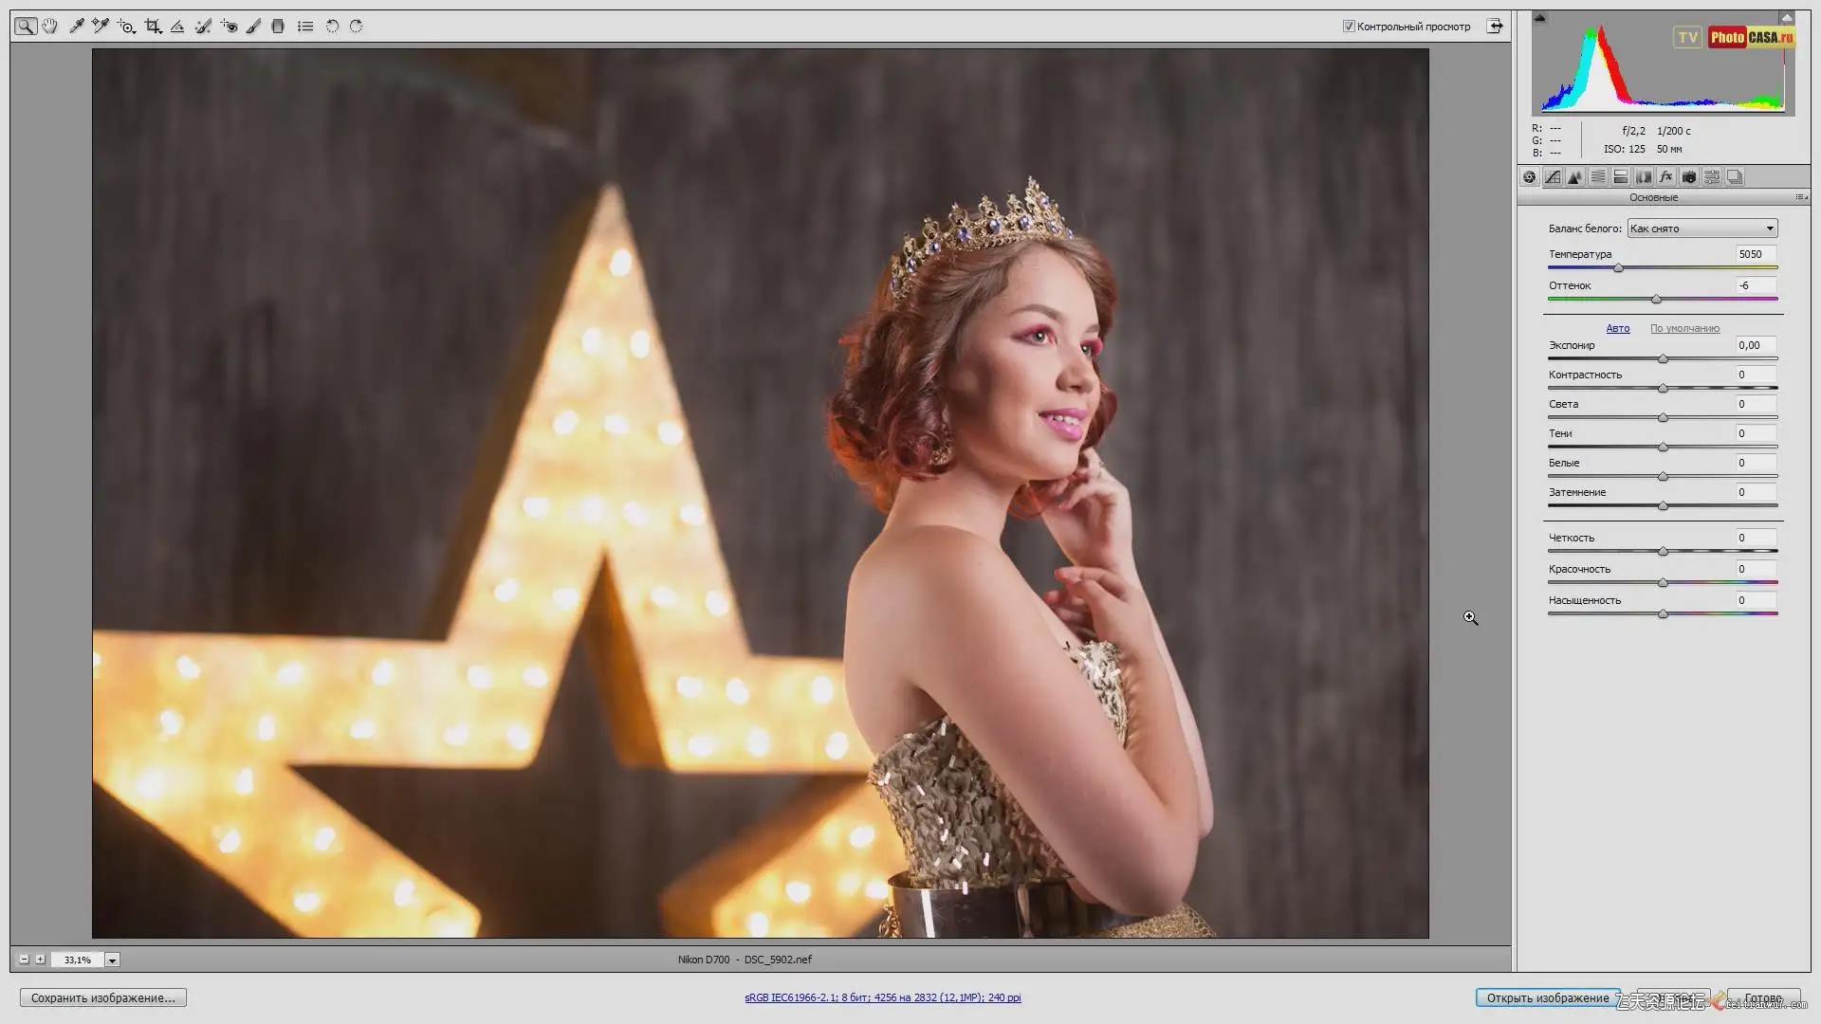Screen dimensions: 1821x1024
Task: Switch to the Tone Curve tab
Action: pyautogui.click(x=1553, y=177)
